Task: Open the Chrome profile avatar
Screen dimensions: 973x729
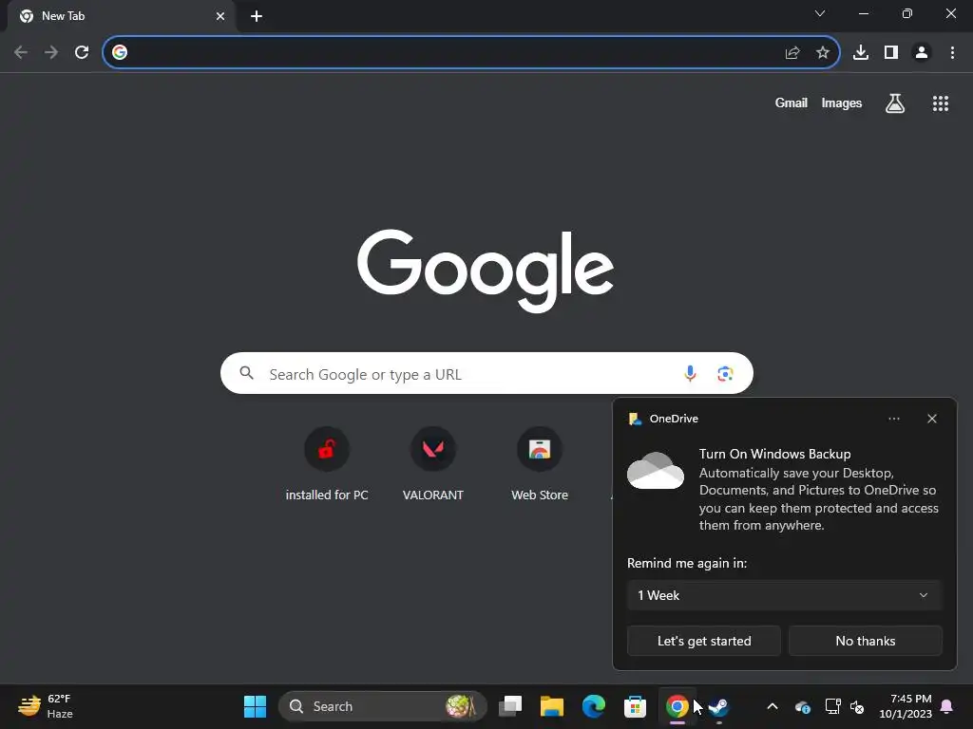Action: (x=922, y=53)
